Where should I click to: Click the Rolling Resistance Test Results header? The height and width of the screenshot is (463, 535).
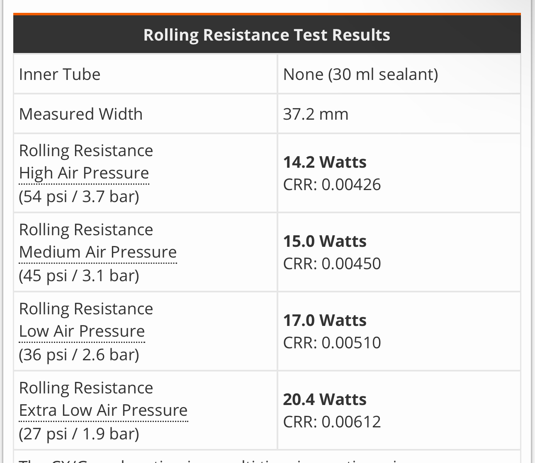click(267, 35)
